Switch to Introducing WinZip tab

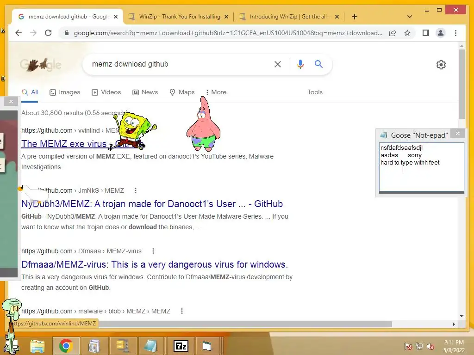coord(289,17)
